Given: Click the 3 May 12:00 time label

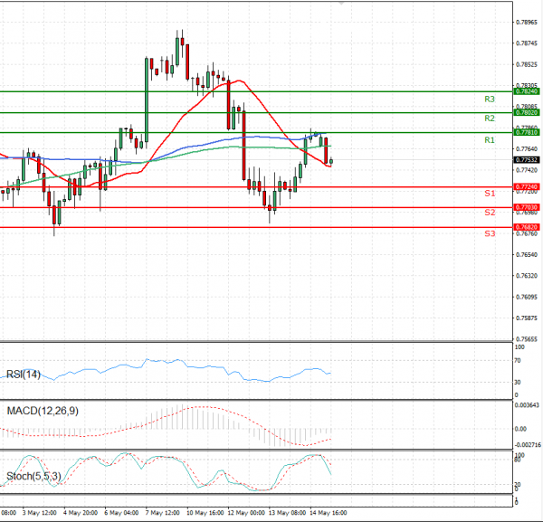Looking at the screenshot, I should [39, 513].
